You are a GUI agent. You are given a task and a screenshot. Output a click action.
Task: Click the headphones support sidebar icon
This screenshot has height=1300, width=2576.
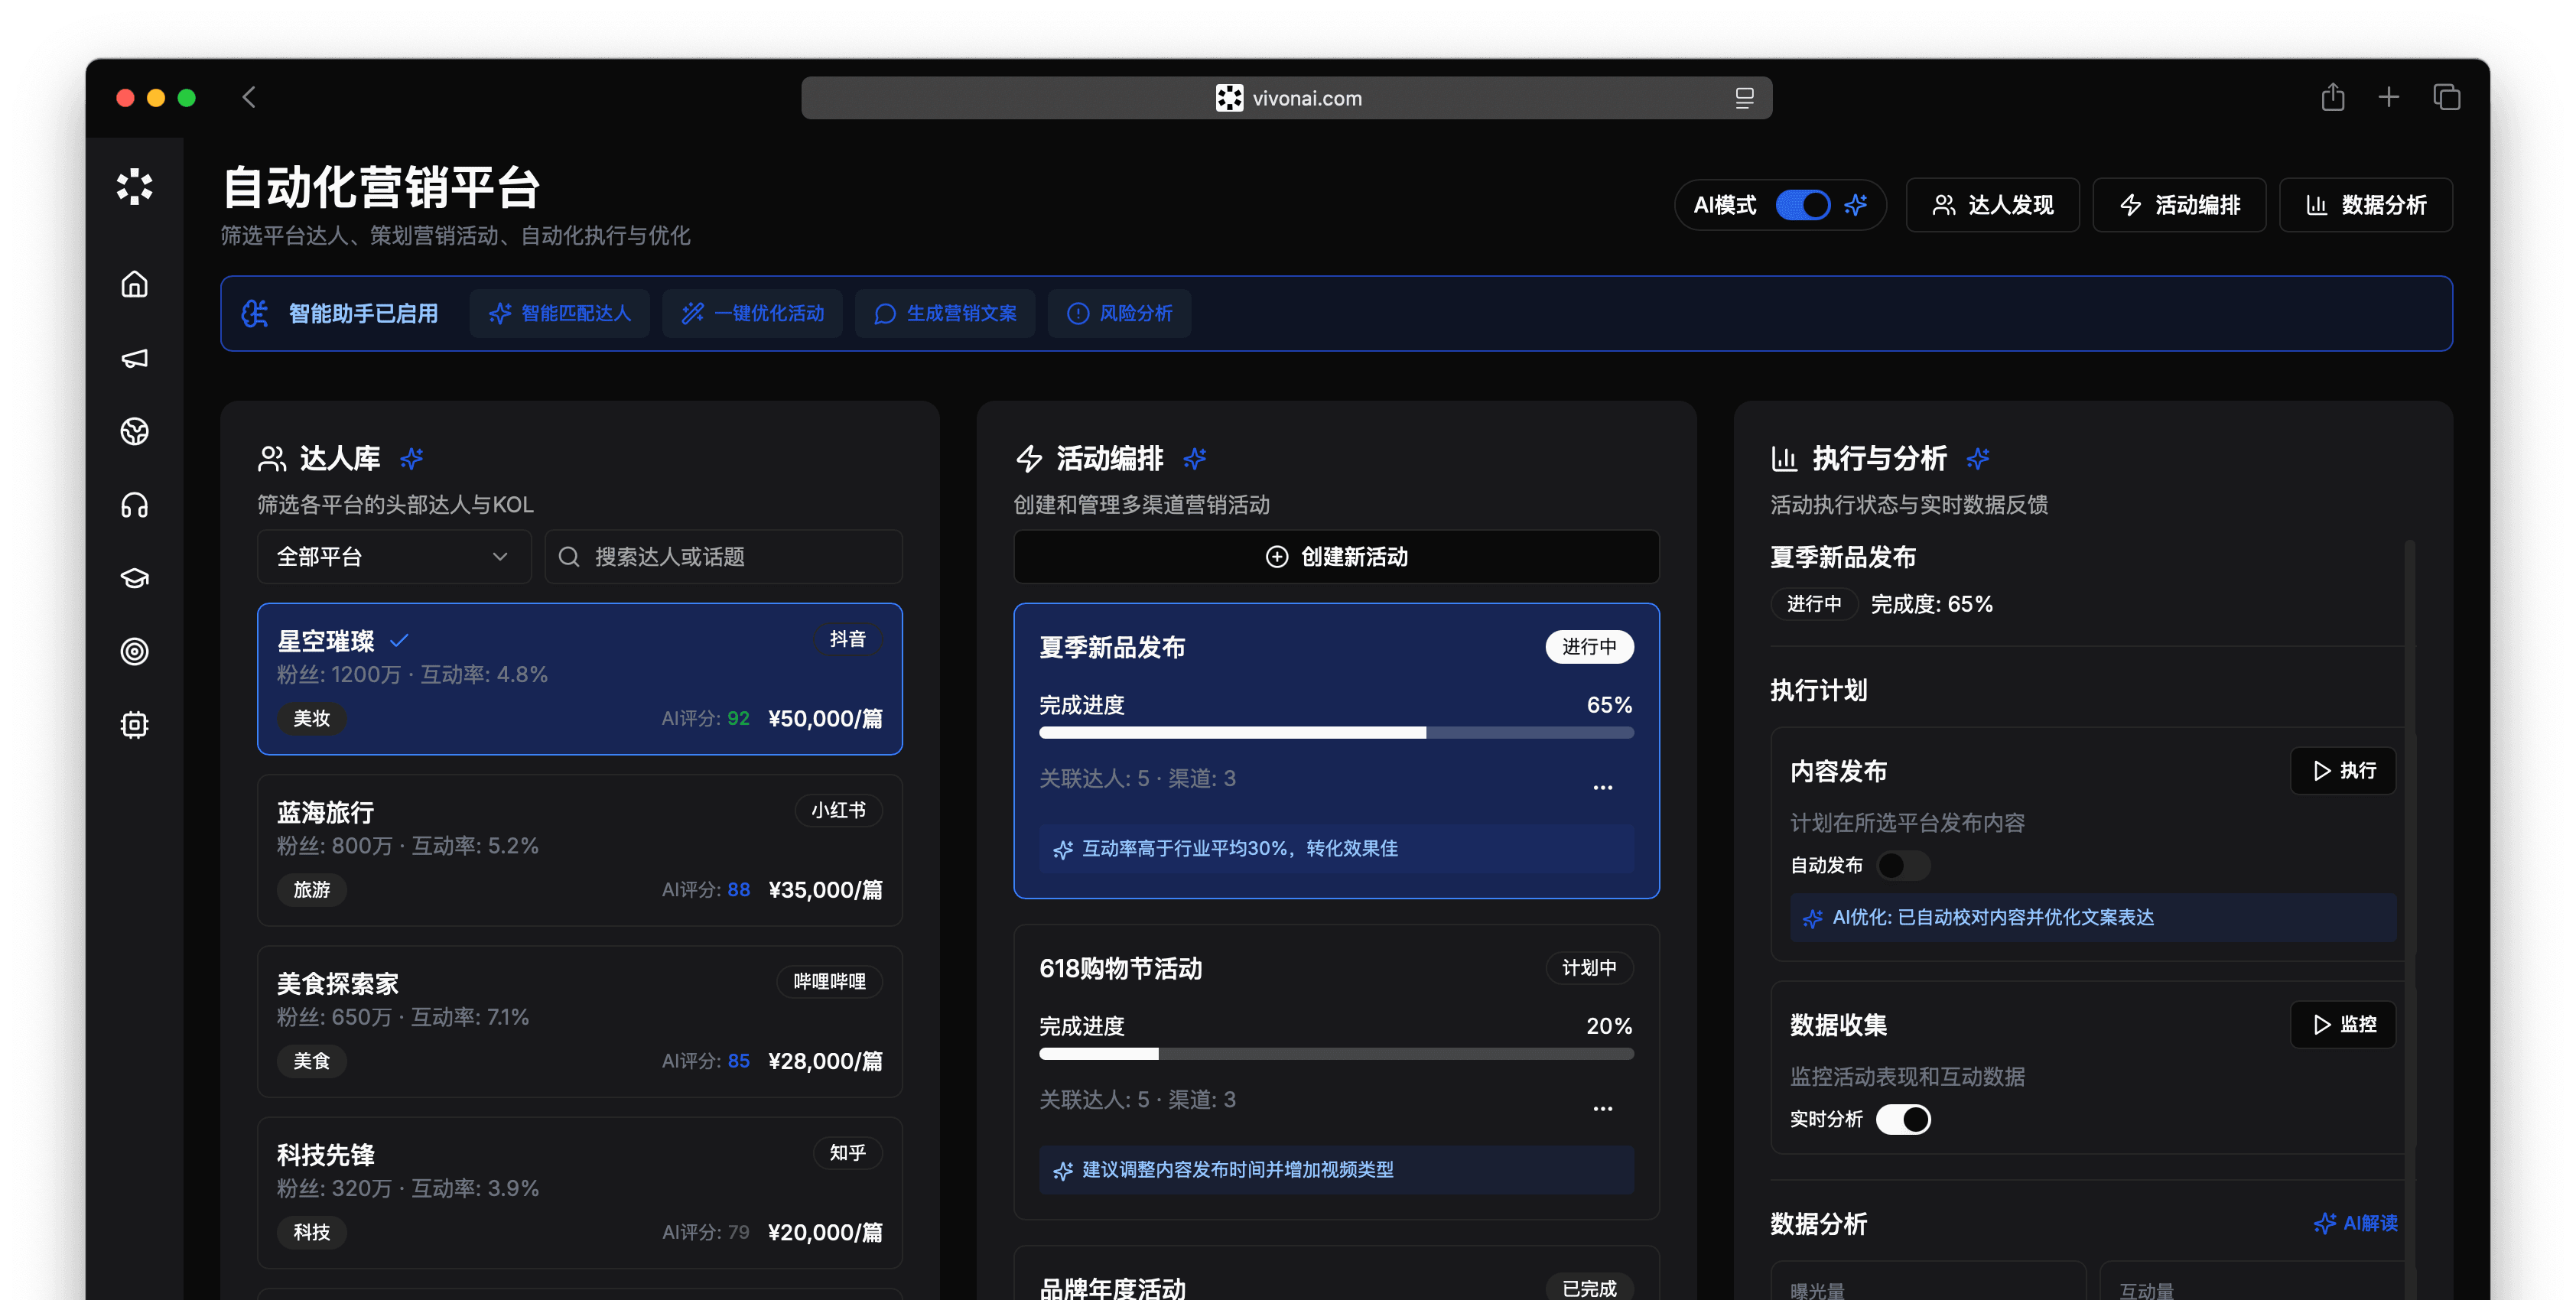(x=134, y=505)
